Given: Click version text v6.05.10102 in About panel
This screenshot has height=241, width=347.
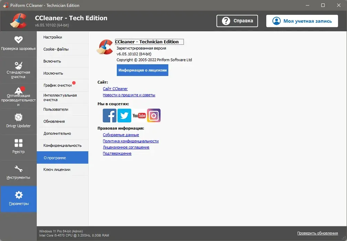Looking at the screenshot, I should point(134,54).
